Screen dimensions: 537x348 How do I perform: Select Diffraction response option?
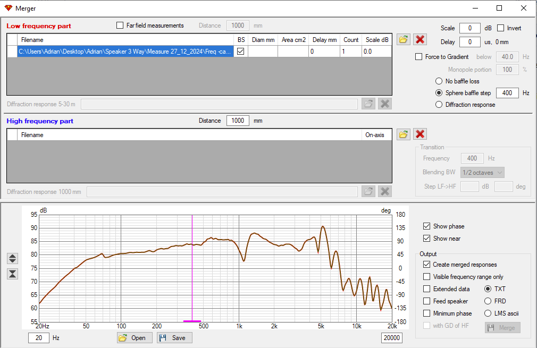(439, 105)
